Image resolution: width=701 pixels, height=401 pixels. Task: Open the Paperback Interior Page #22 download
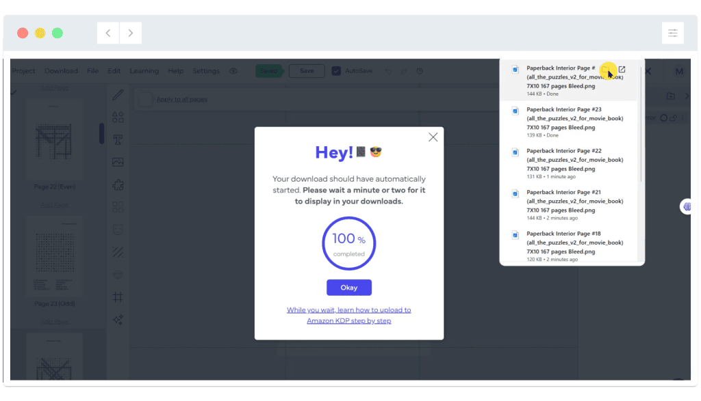pos(568,164)
